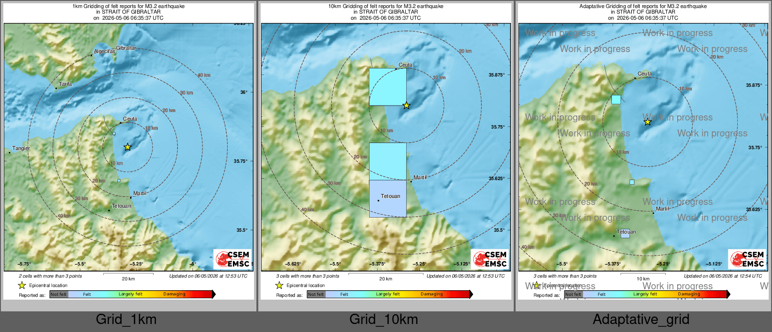Image resolution: width=772 pixels, height=332 pixels.
Task: Select the small felt cell north of Martil in Grid_1km
Action: tap(119, 181)
